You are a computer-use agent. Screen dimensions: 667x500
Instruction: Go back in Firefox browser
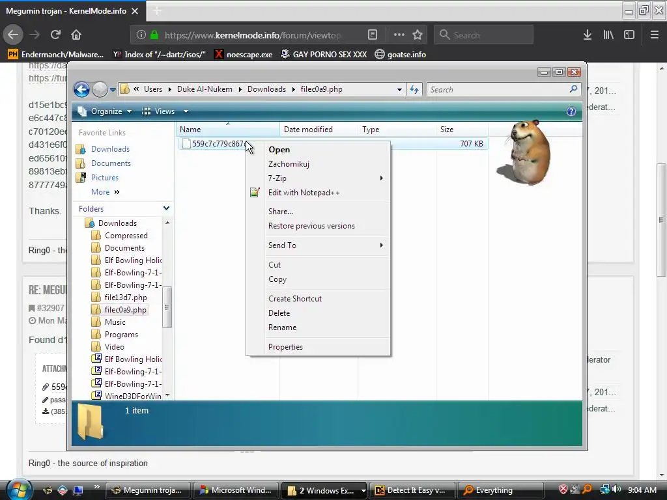(13, 35)
